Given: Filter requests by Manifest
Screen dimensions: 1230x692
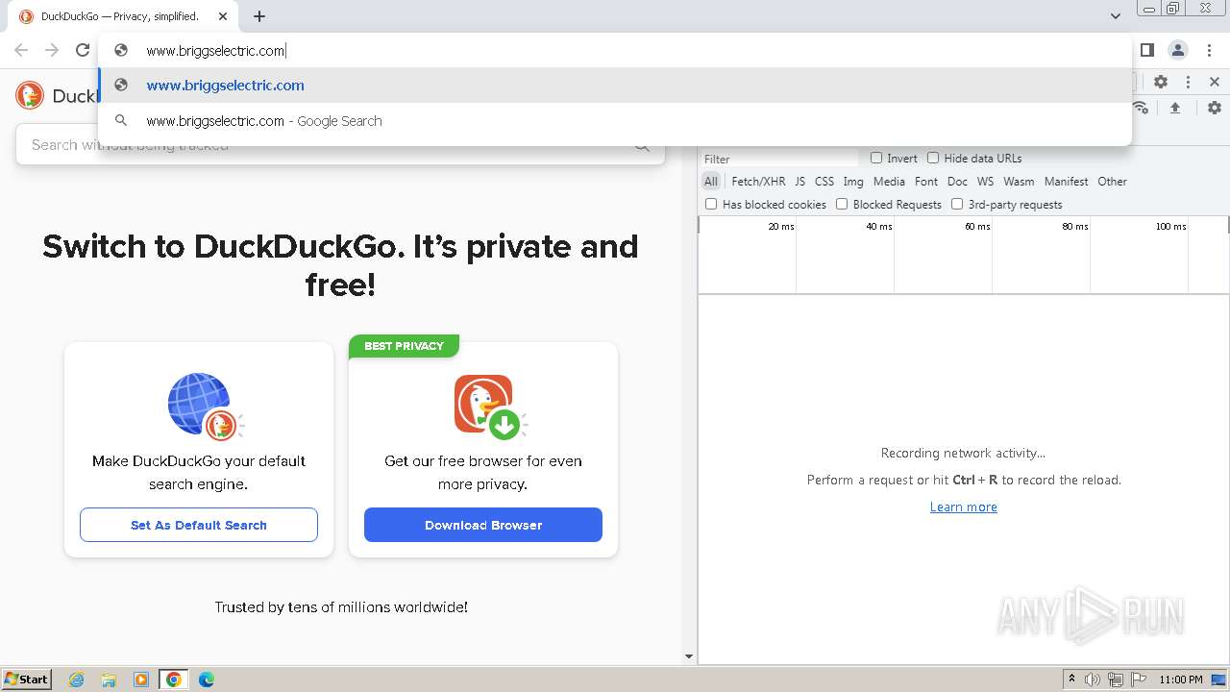Looking at the screenshot, I should (1067, 181).
